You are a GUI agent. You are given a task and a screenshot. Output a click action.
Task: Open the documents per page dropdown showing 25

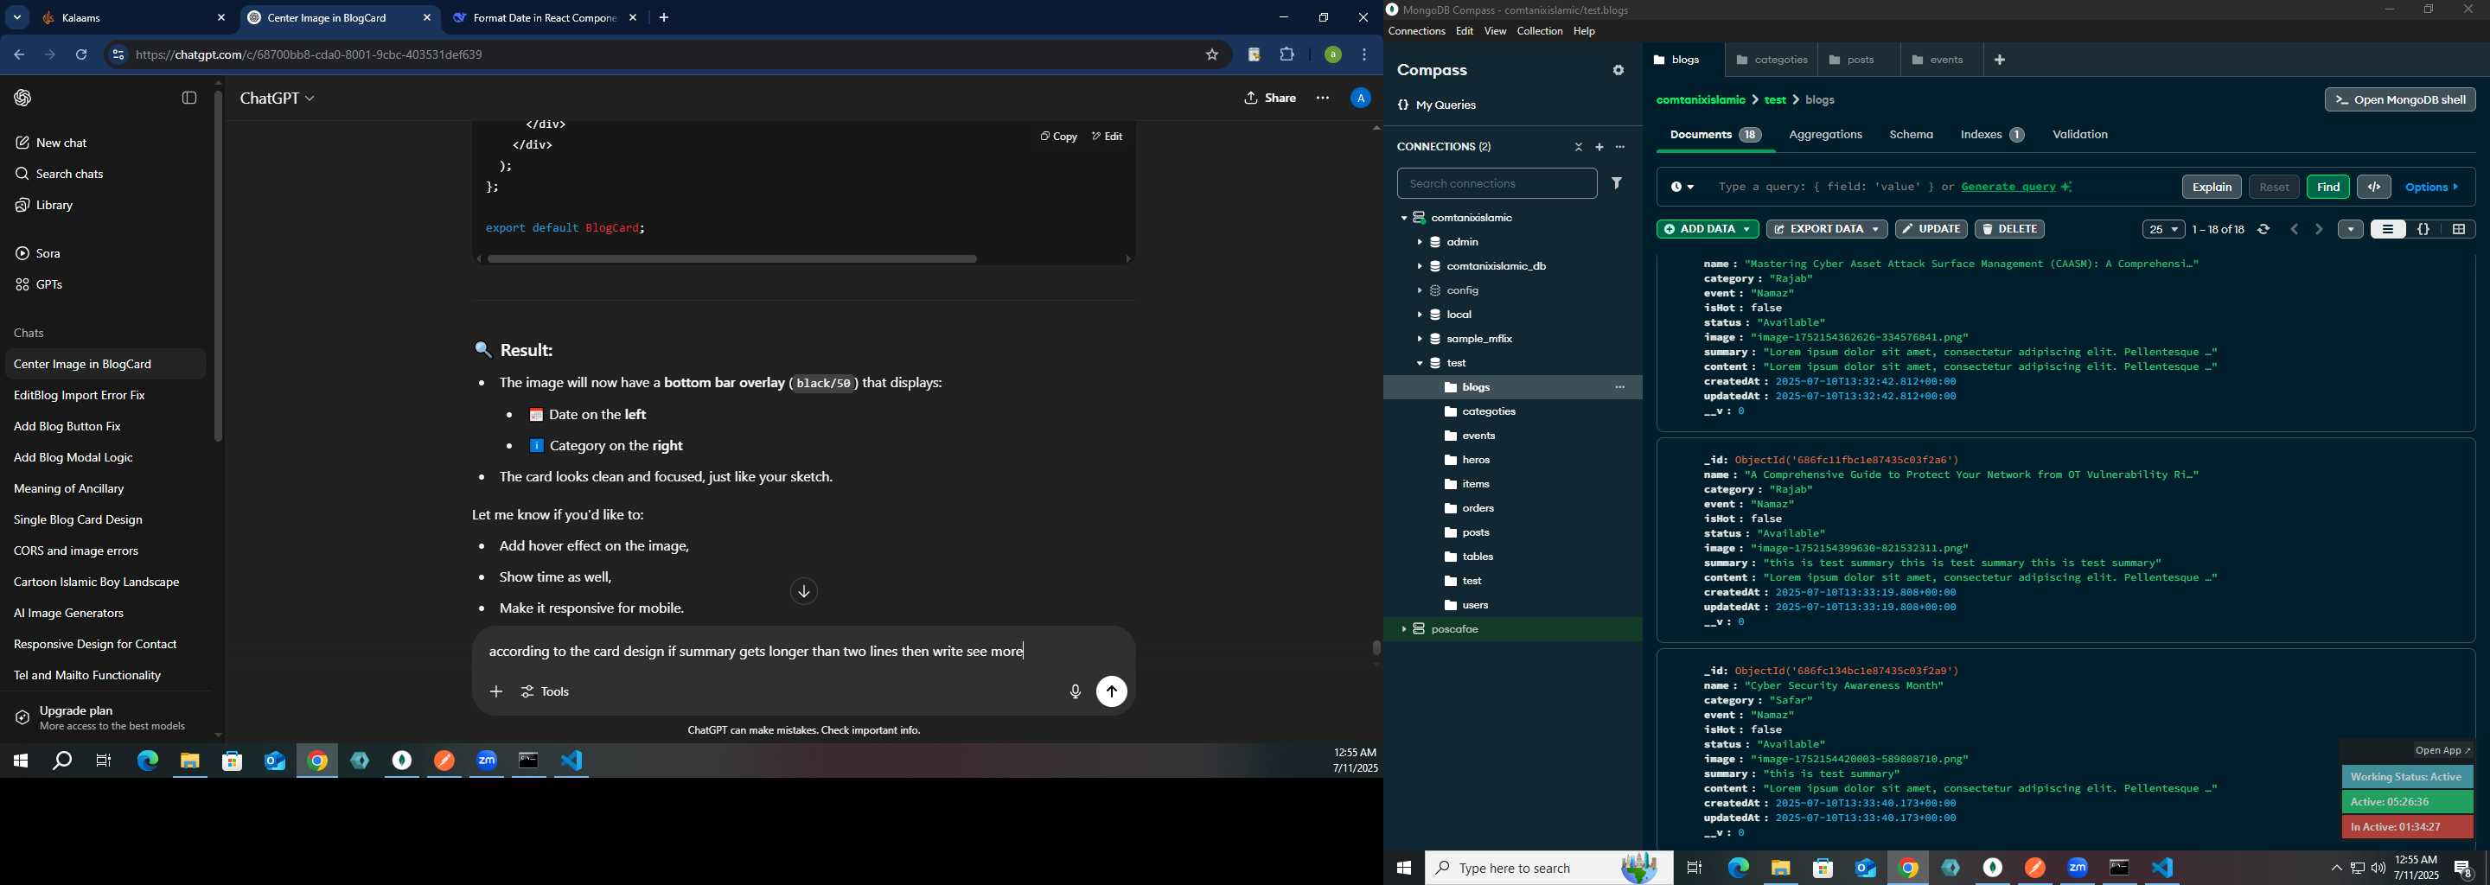pyautogui.click(x=2163, y=230)
